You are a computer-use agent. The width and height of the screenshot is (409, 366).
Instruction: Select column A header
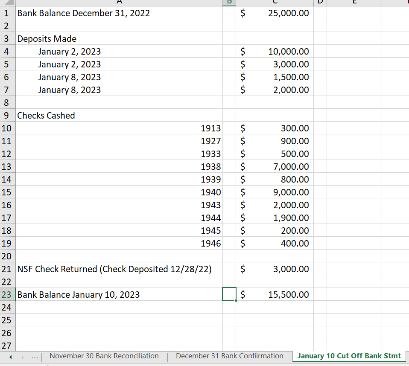tap(119, 3)
